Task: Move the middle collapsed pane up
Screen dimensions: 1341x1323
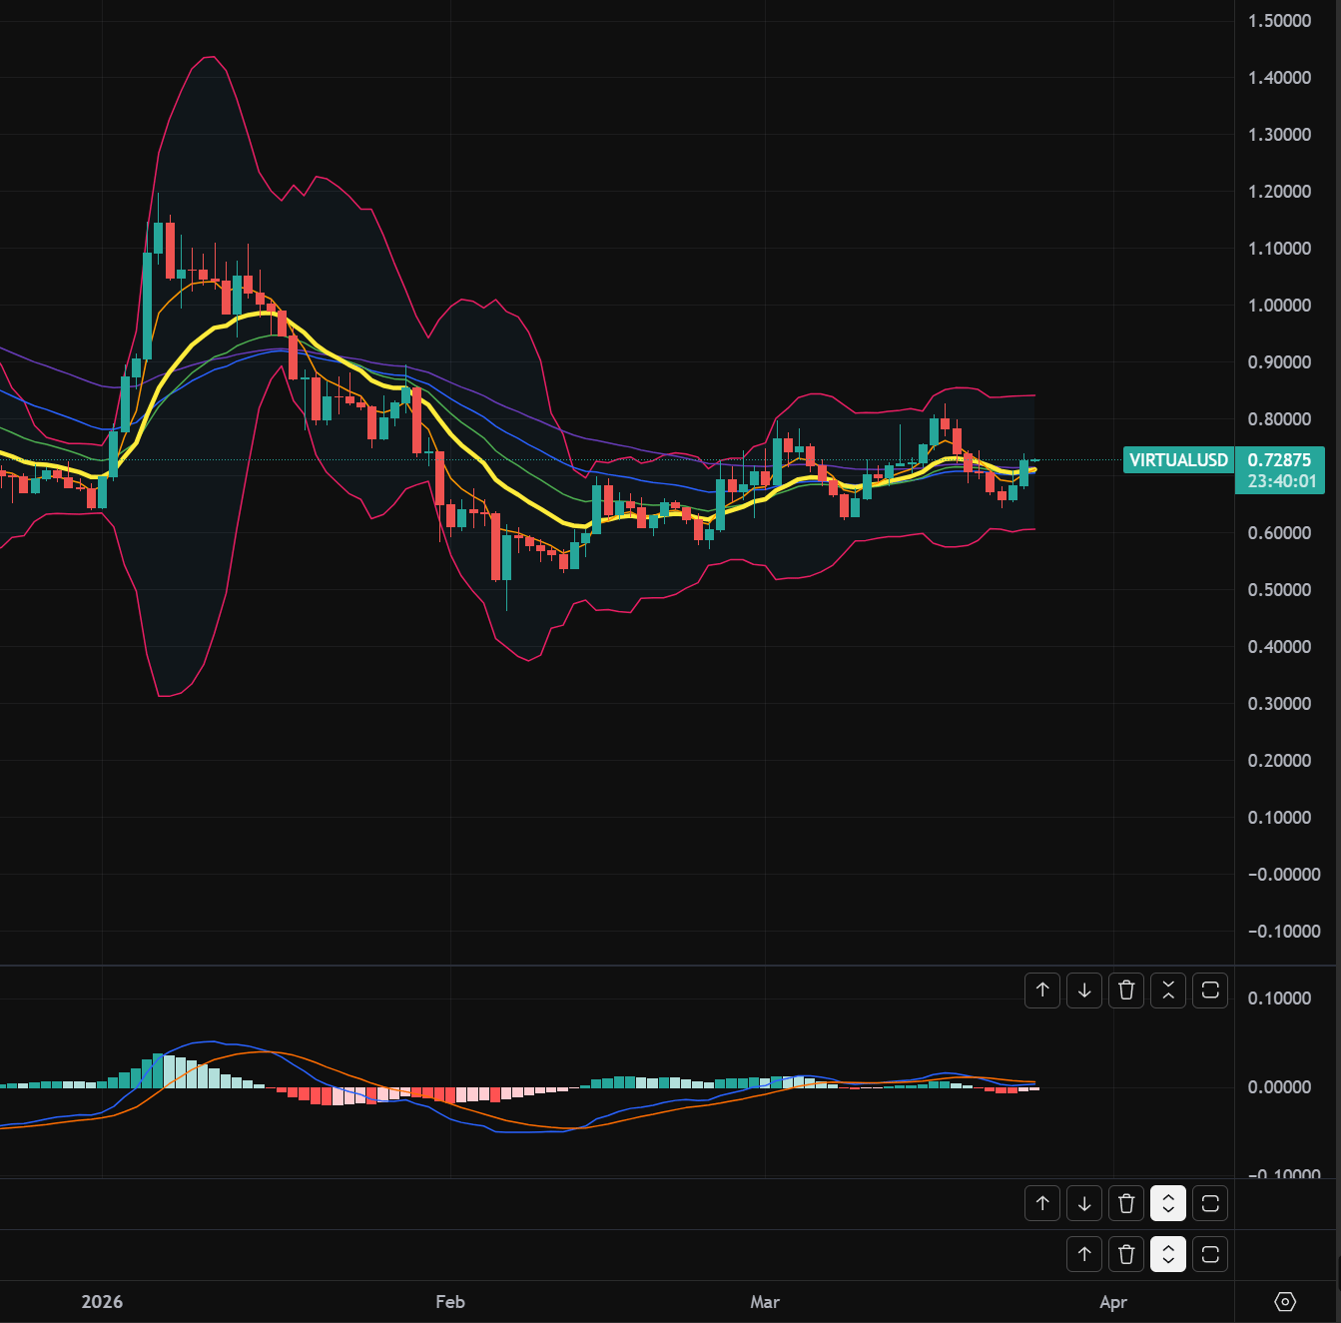Action: coord(1042,1203)
